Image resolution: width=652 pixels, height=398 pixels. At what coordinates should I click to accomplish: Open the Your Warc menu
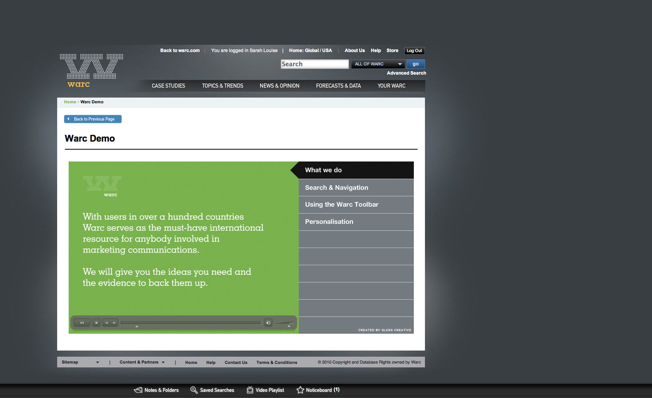tap(391, 86)
